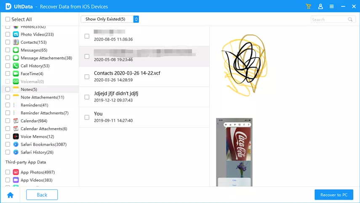Click the Coca-Cola screenshot thumbnail
This screenshot has width=360, height=203.
tap(234, 152)
